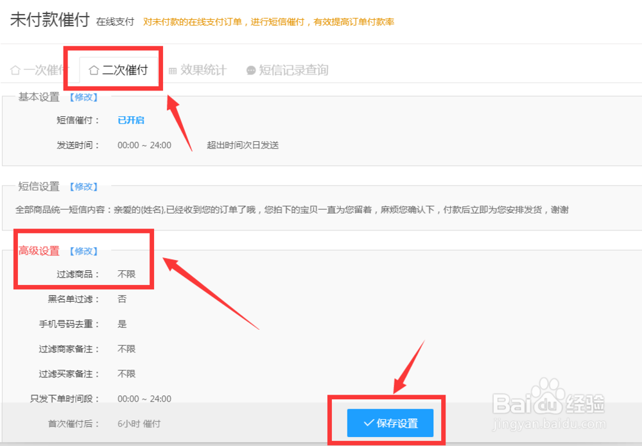Click the chat bubble icon beside 短信记录查询

tap(251, 71)
